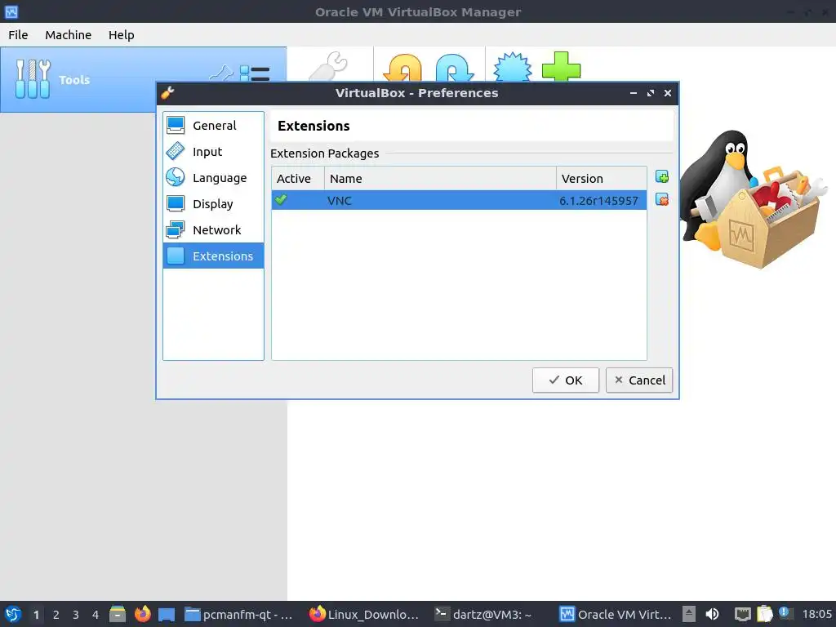Select Tools in VirtualBox Manager sidebar
836x627 pixels.
[x=74, y=79]
